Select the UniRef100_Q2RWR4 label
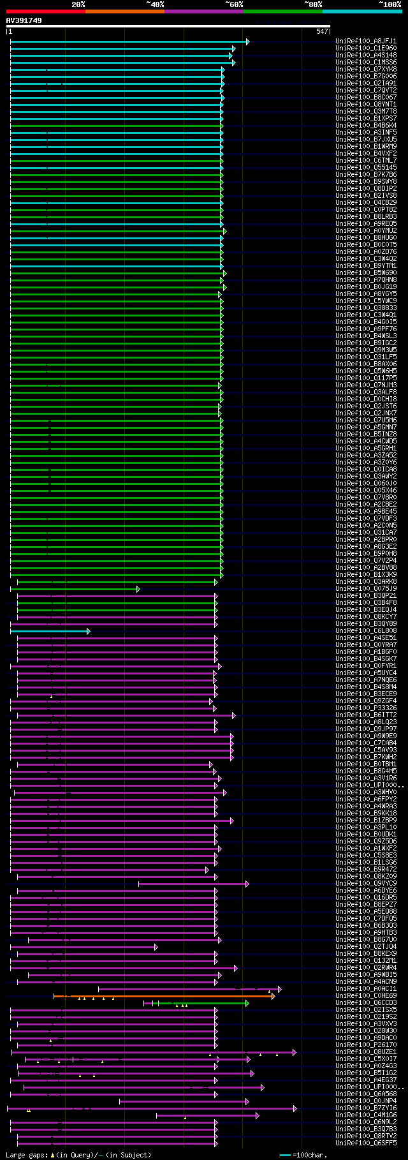408x1160 pixels. 366,967
